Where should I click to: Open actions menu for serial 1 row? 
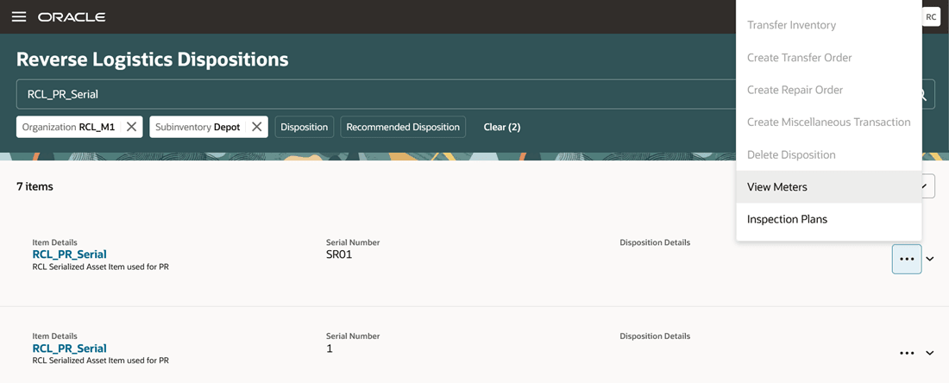click(x=907, y=353)
